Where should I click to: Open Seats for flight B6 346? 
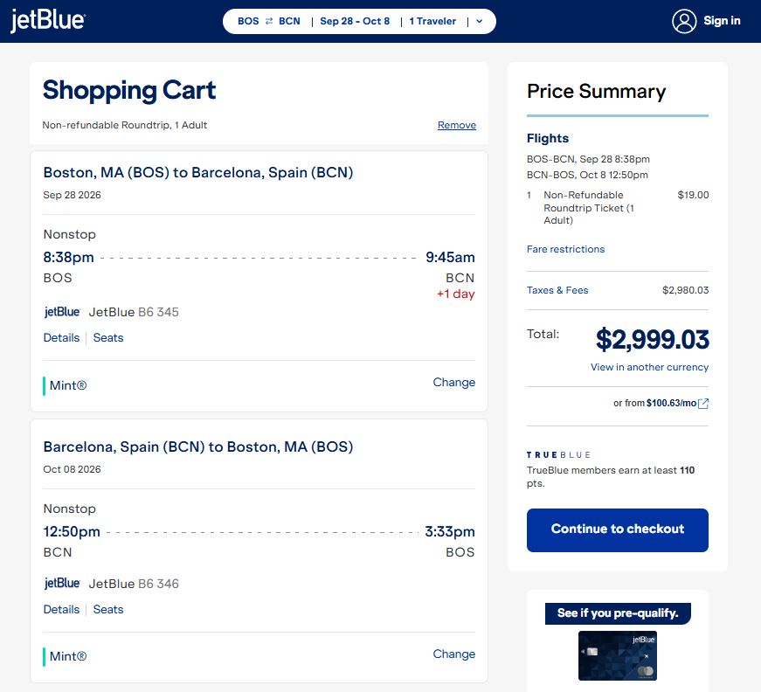[x=108, y=610]
